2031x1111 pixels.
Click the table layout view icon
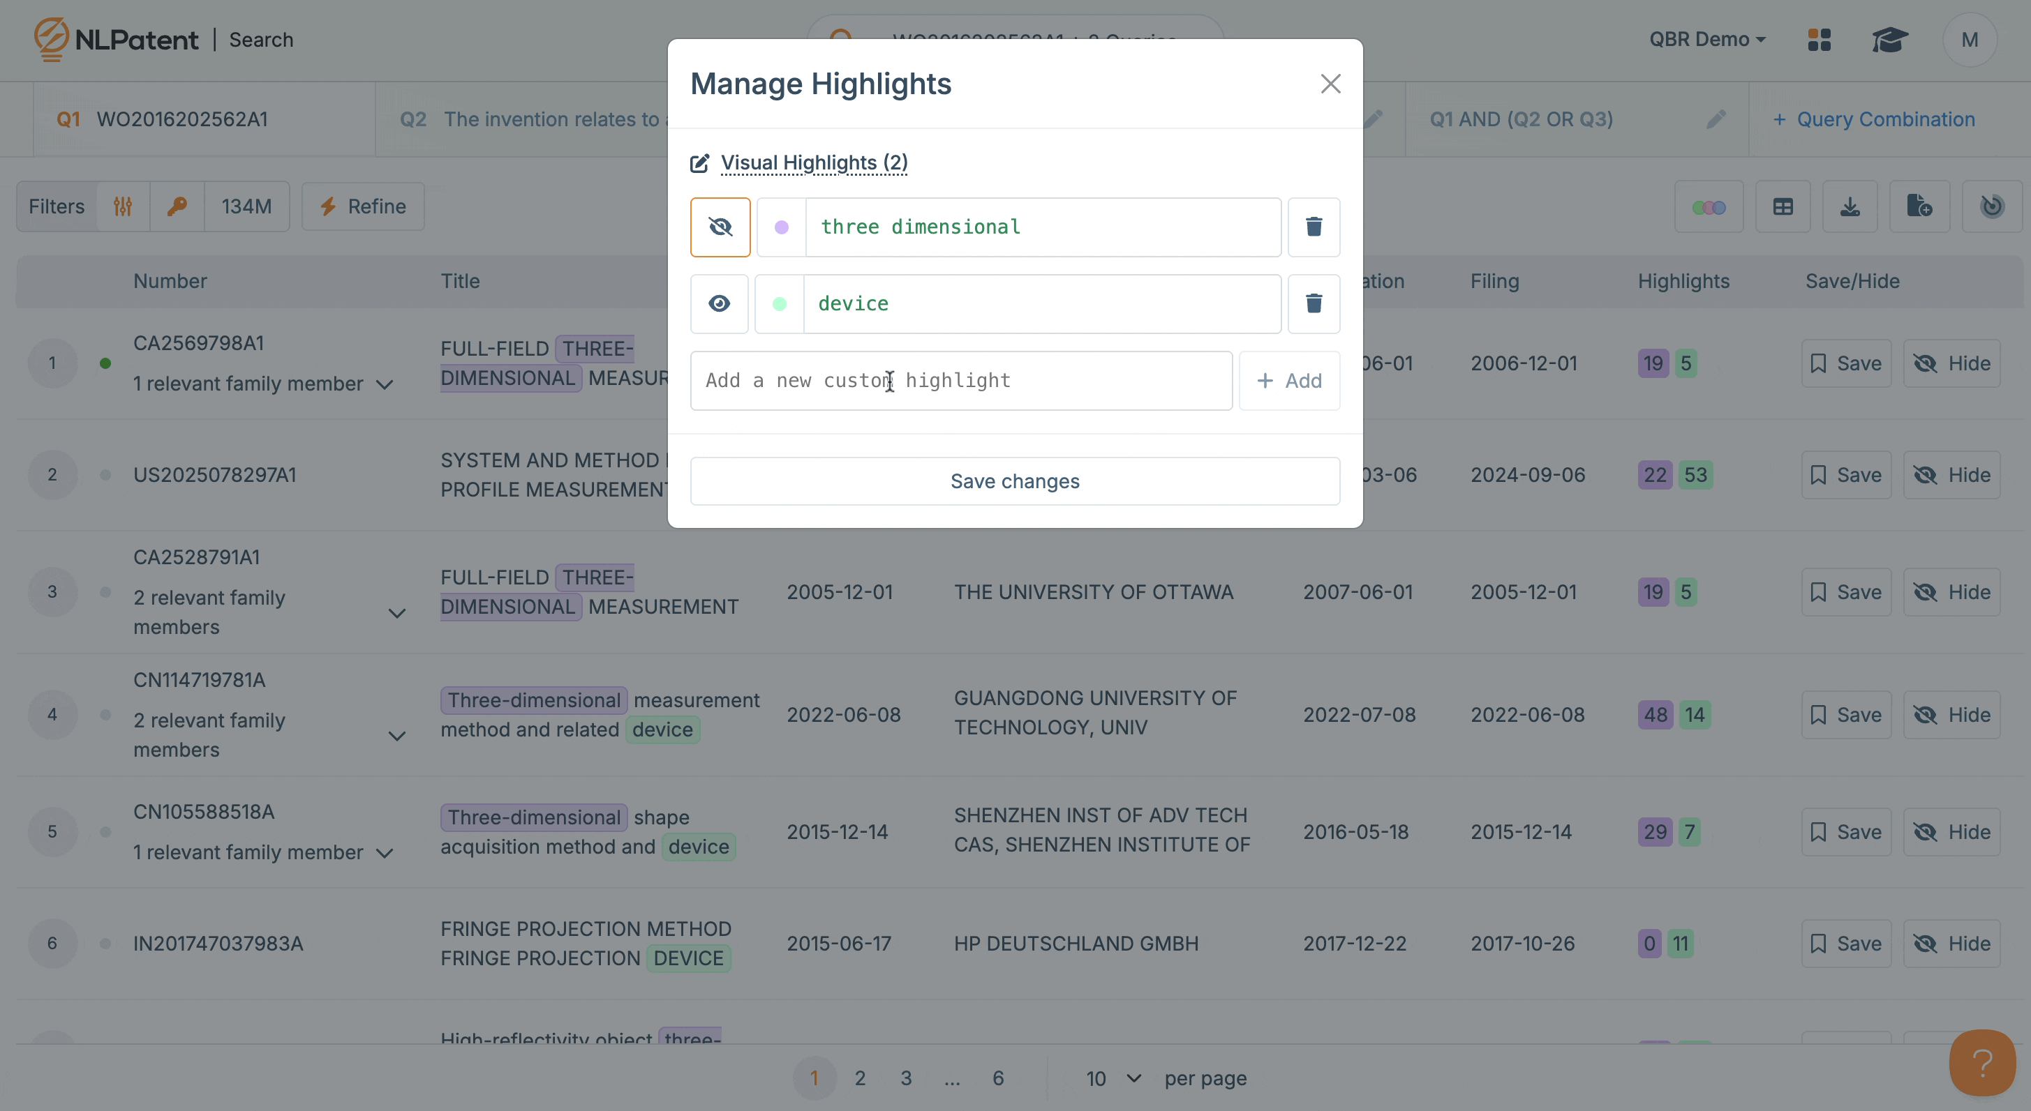1783,206
